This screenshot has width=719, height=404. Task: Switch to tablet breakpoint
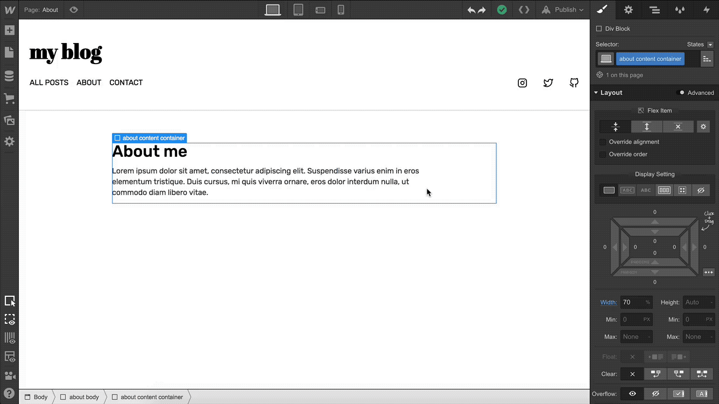tap(298, 10)
